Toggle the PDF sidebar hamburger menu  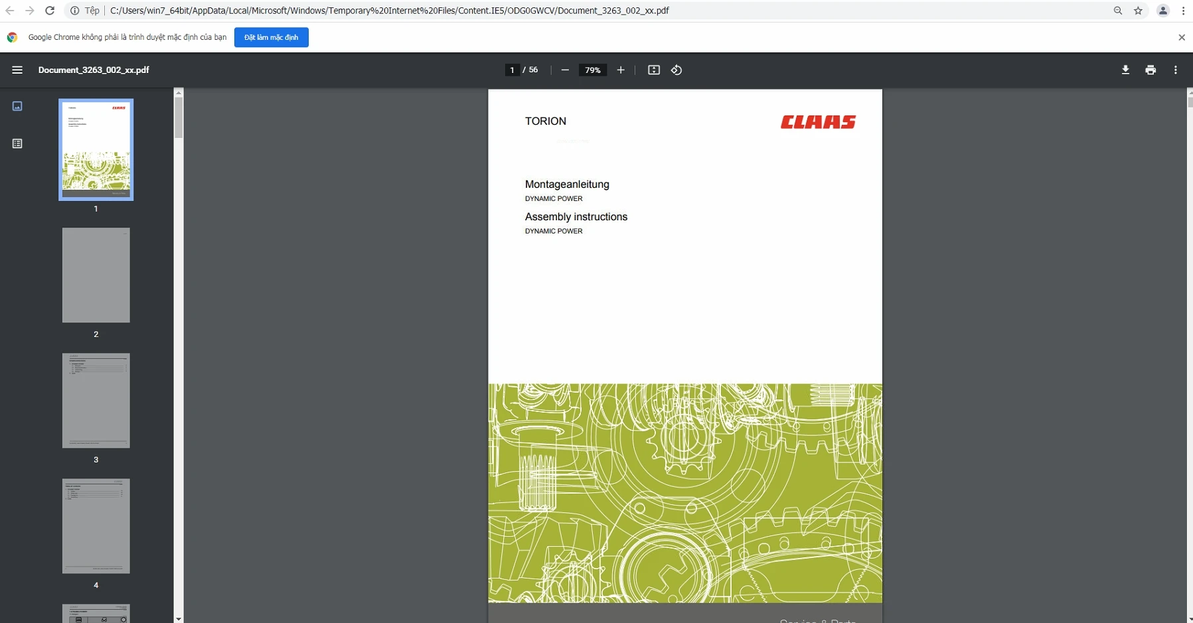tap(17, 70)
